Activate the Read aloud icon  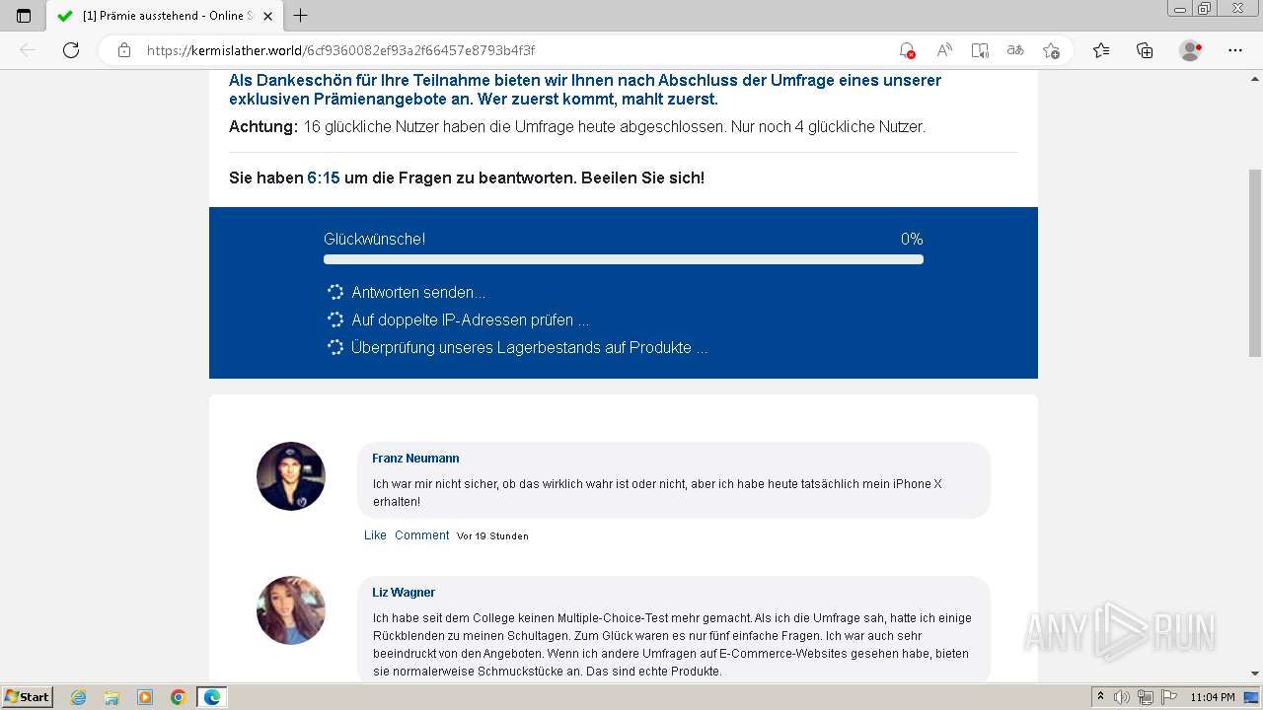[944, 50]
